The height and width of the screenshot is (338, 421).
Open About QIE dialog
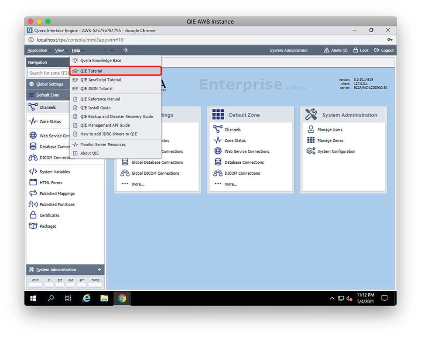point(116,153)
